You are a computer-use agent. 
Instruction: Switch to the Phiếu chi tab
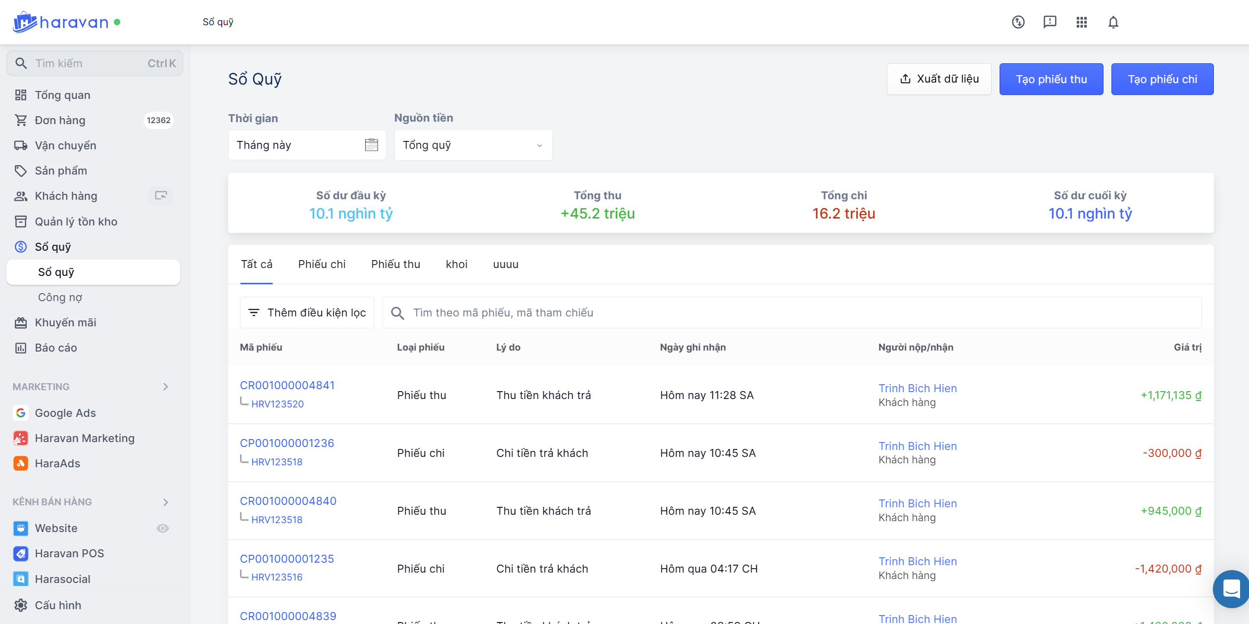[322, 265]
